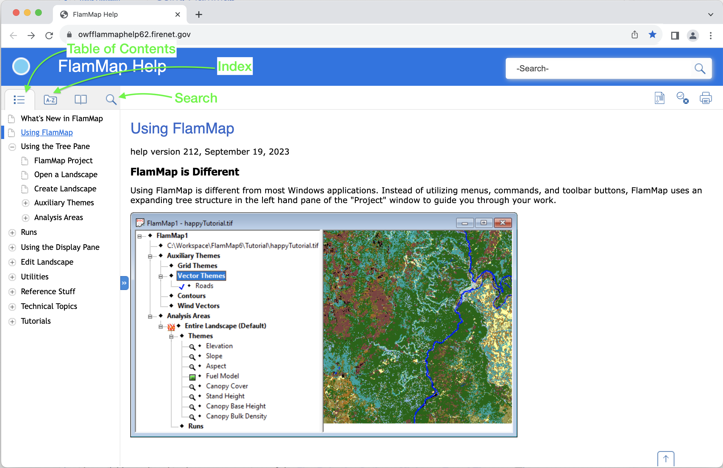Open the Create Landscape topic
Viewport: 723px width, 468px height.
point(65,189)
